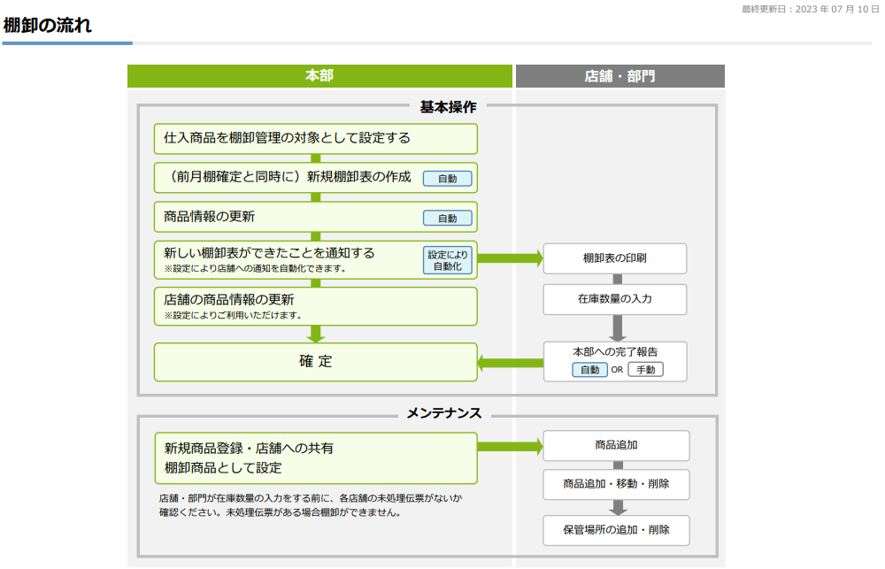This screenshot has width=885, height=569.
Task: Click green arrow pointing left to 確定
Action: click(510, 362)
